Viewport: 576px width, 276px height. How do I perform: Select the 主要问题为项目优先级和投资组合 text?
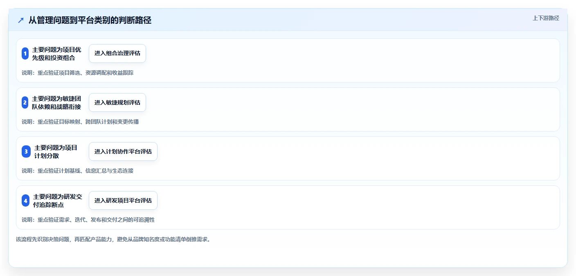coord(56,53)
